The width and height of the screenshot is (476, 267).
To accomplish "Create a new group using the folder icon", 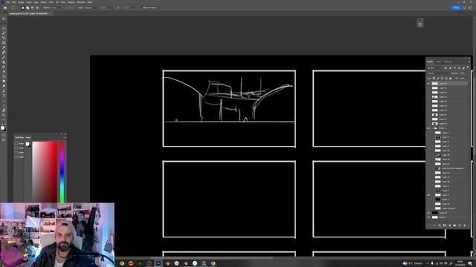I will [454, 225].
